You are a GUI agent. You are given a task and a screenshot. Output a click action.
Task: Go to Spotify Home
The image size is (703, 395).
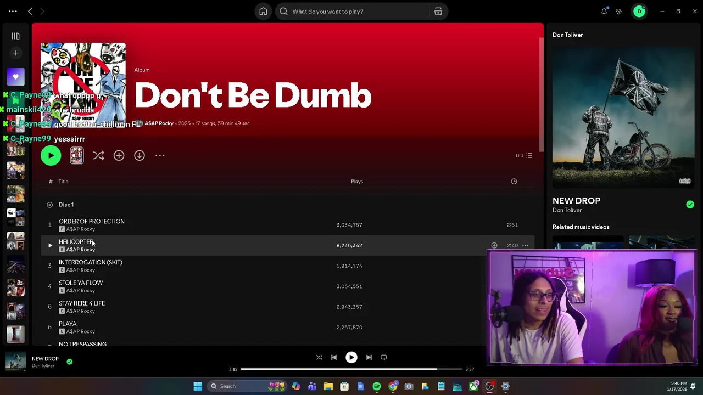coord(263,12)
